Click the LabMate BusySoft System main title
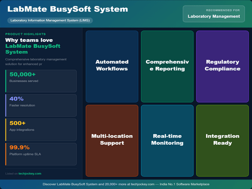Viewport: 252px width, 189px height. [68, 9]
